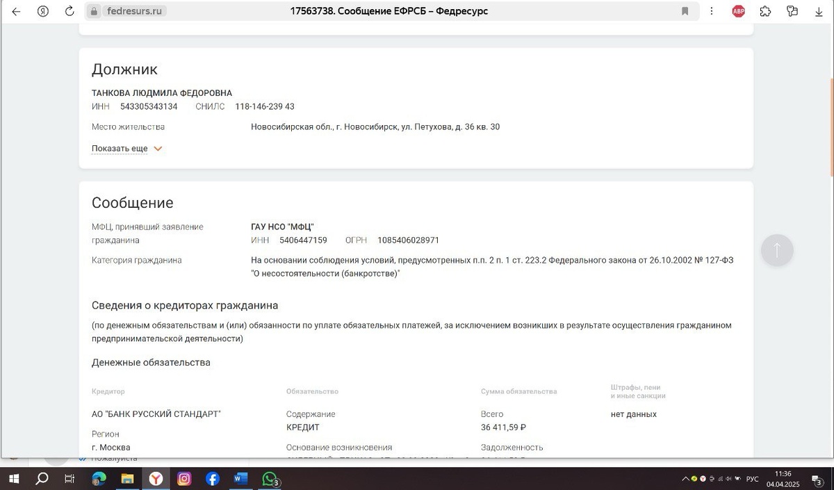Click the Кредитор column header
This screenshot has height=490, width=834.
(108, 391)
